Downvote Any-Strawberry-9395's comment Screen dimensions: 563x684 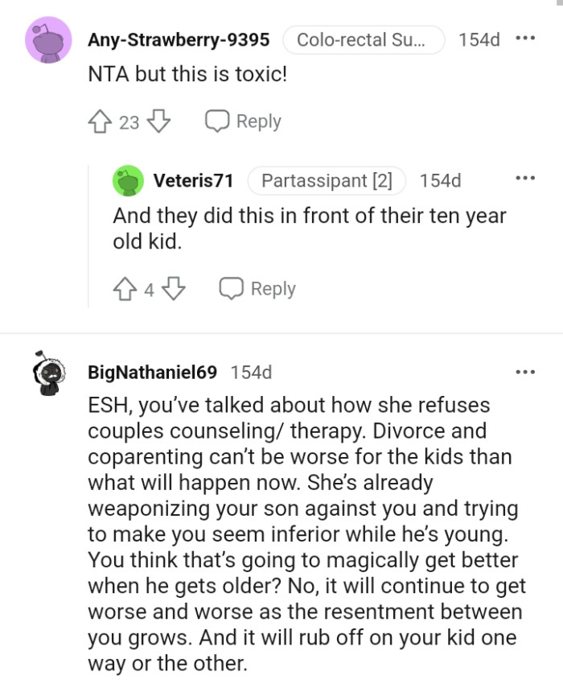158,121
